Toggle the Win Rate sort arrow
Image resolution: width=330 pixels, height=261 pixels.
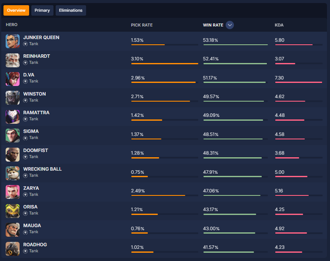click(230, 25)
